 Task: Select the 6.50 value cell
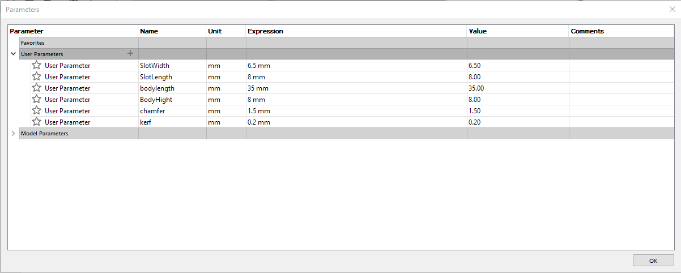click(518, 65)
